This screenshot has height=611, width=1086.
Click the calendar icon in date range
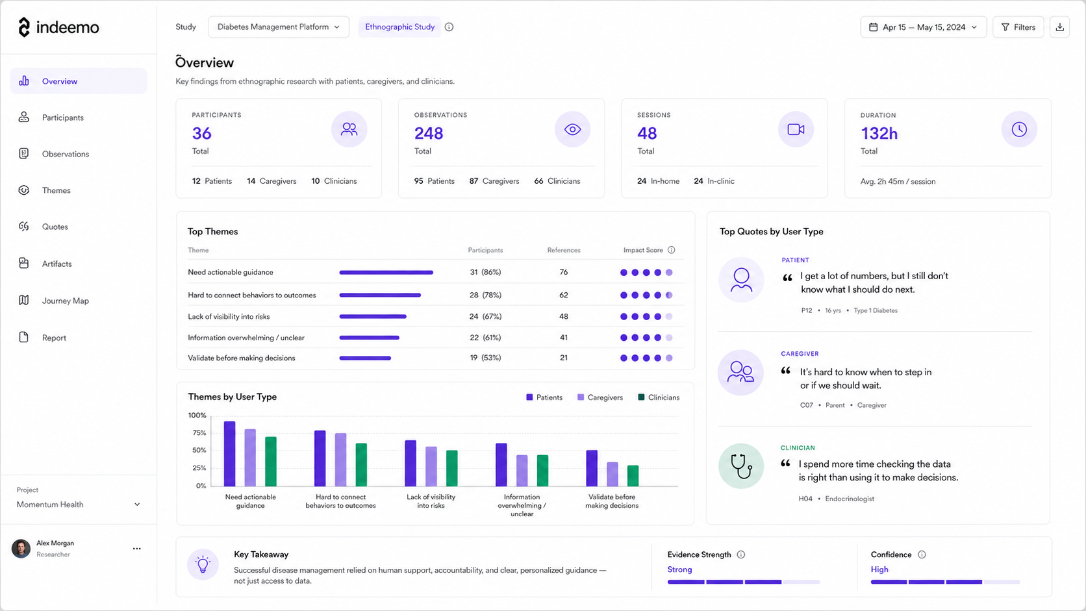874,27
